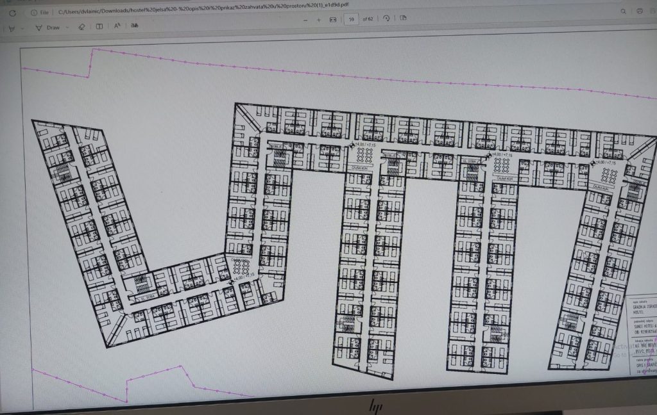This screenshot has height=415, width=657.
Task: Click the Translate icon in PDF toolbar
Action: click(135, 26)
